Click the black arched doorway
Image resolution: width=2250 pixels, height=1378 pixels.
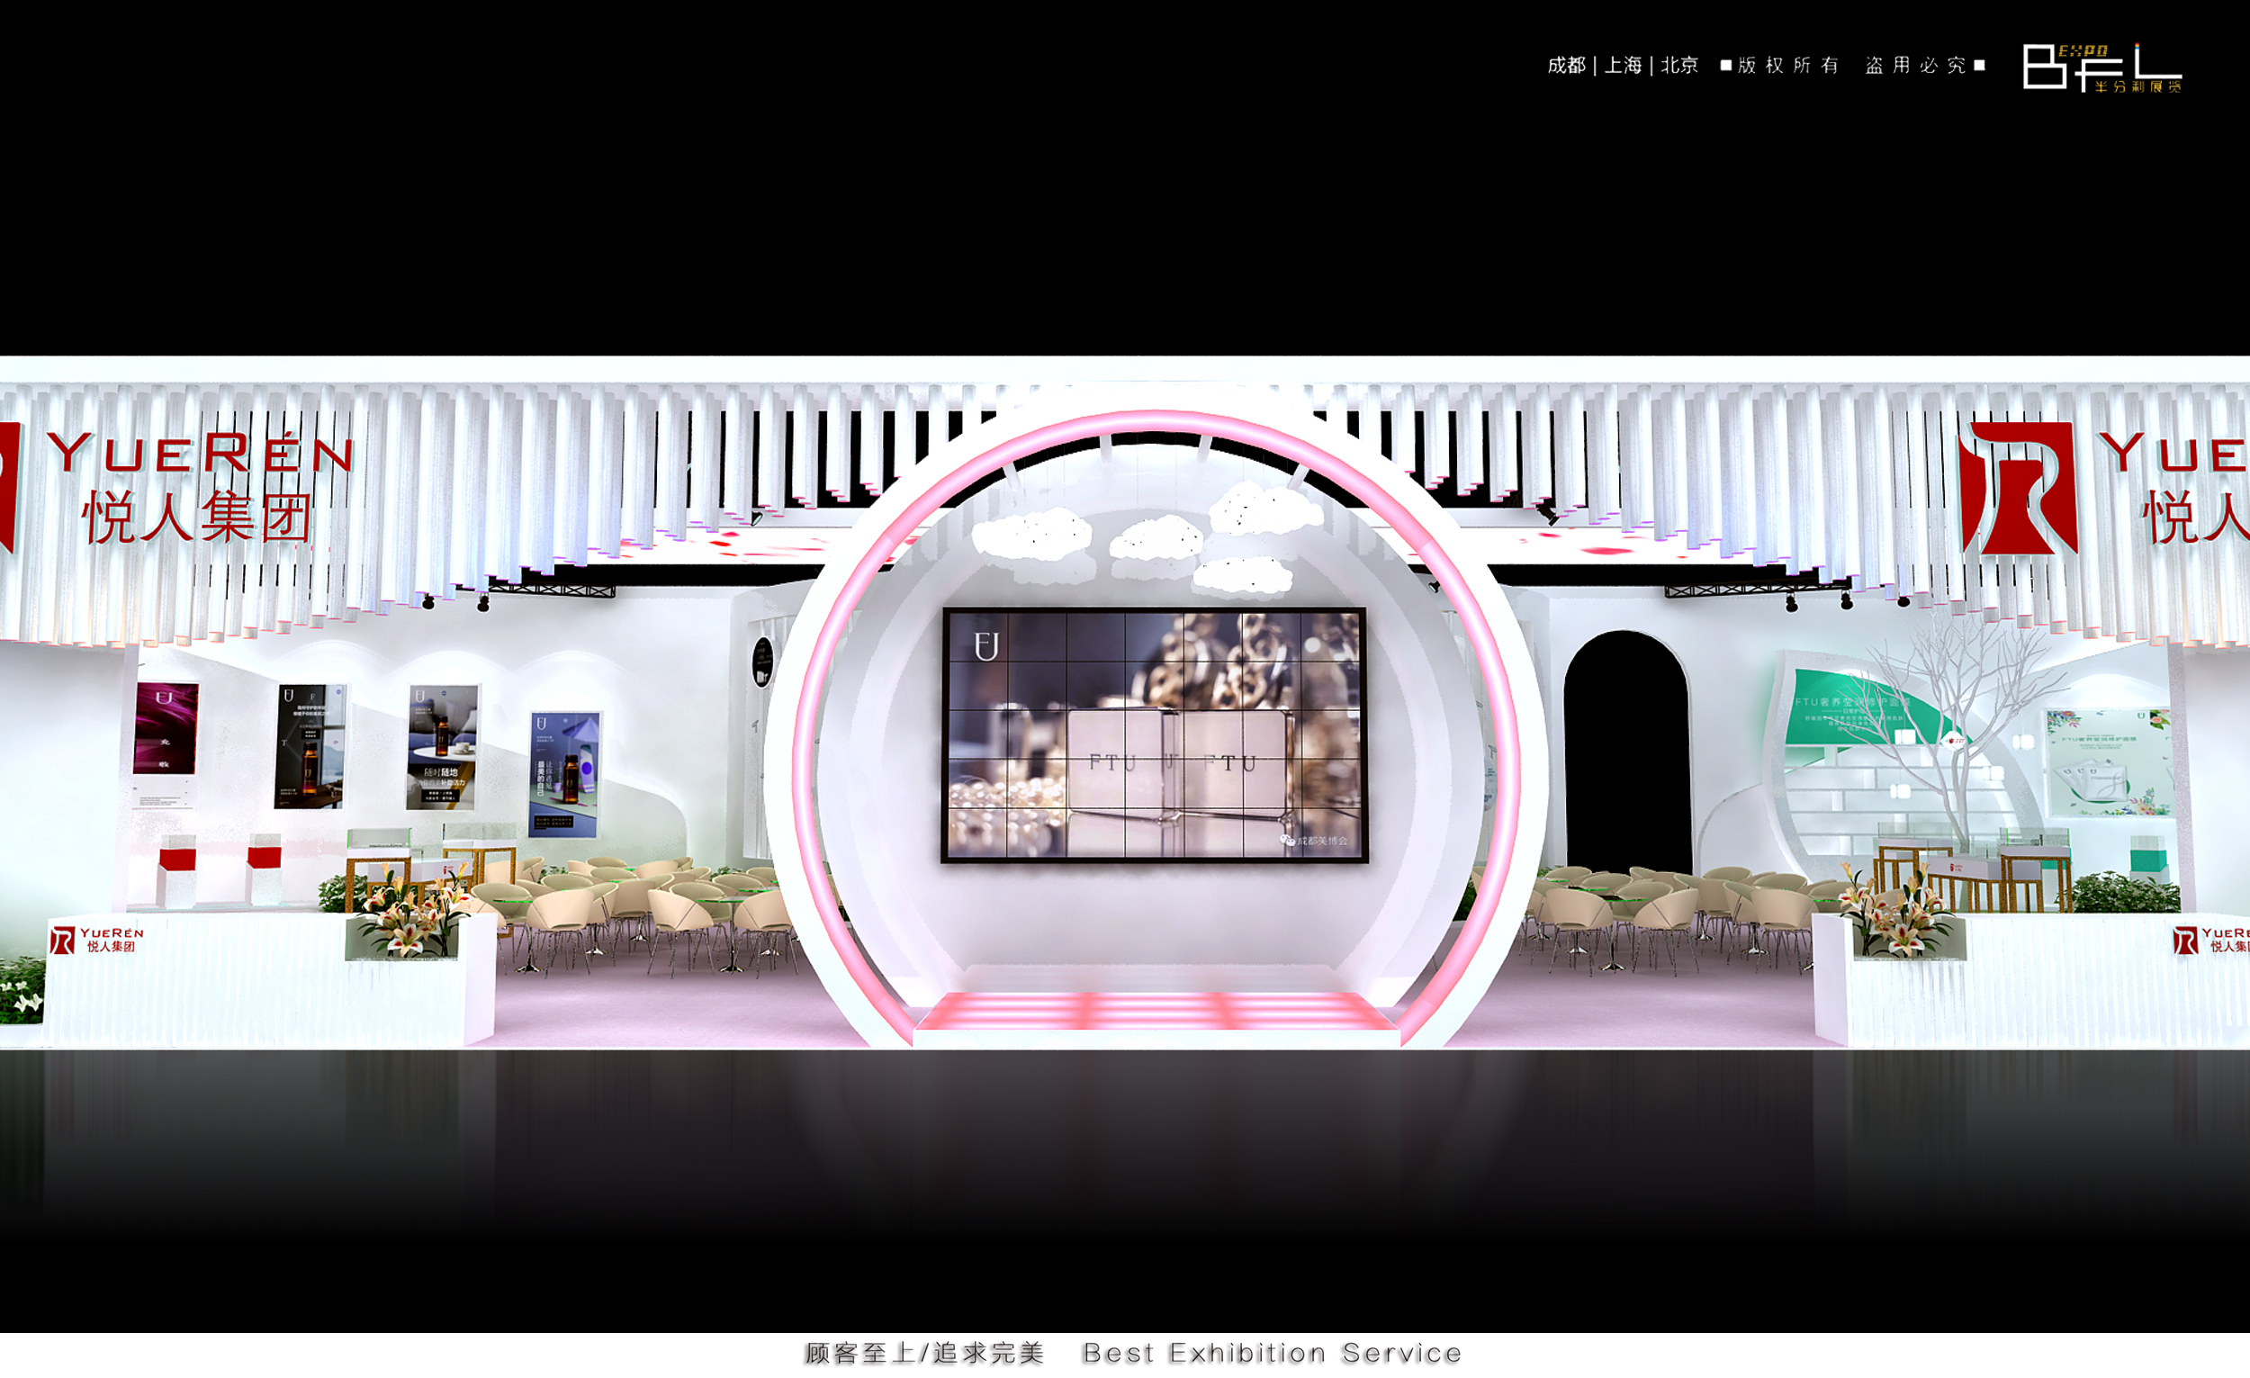pyautogui.click(x=1627, y=752)
